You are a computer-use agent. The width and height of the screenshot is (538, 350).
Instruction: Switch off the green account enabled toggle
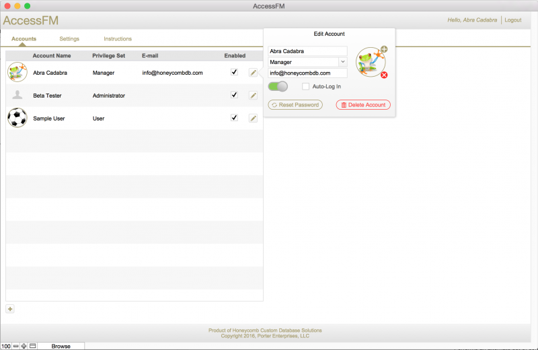pos(278,86)
